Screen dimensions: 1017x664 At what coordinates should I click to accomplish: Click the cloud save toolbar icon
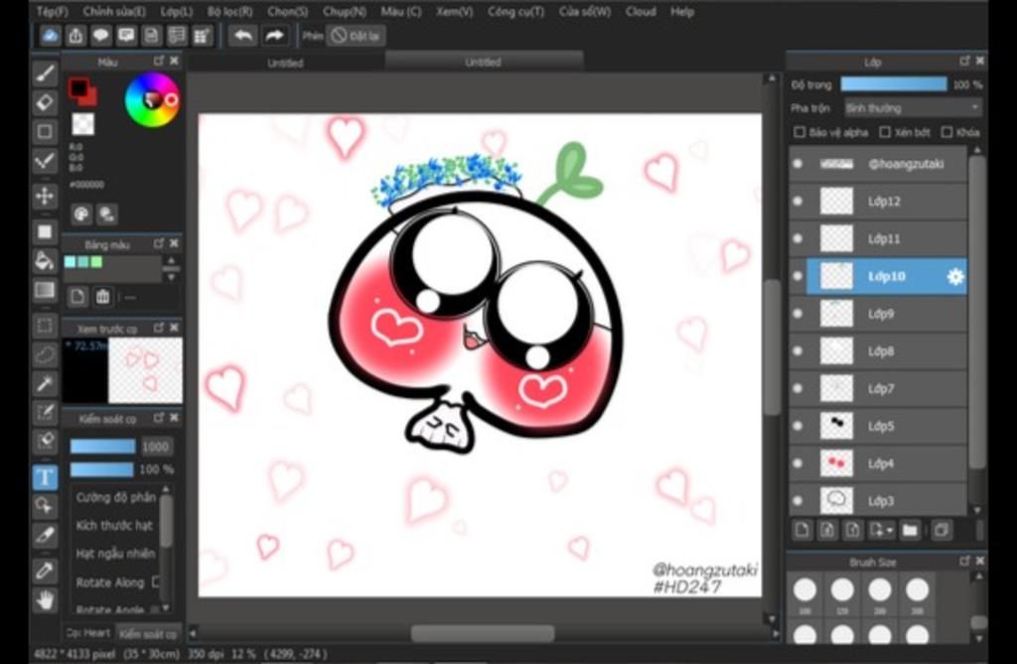click(50, 36)
